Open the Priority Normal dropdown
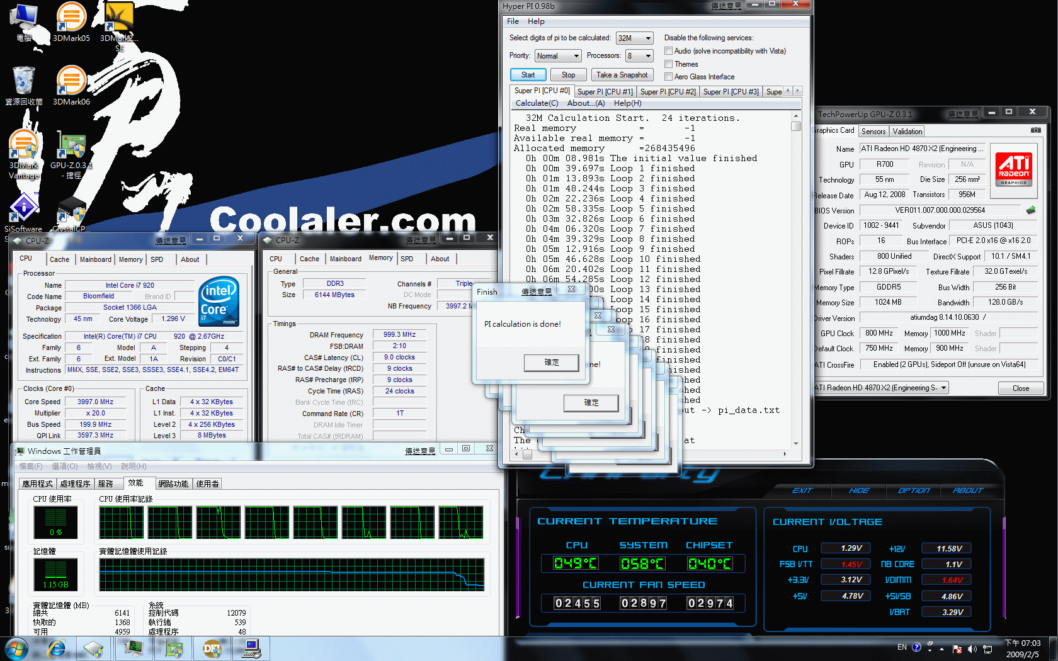The width and height of the screenshot is (1058, 661). point(557,56)
